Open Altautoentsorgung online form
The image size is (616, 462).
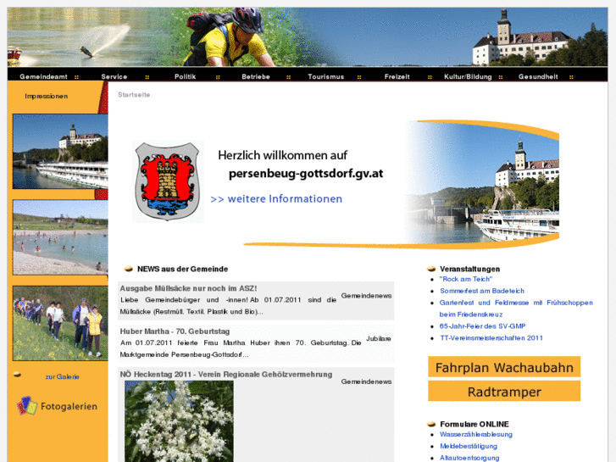point(469,458)
